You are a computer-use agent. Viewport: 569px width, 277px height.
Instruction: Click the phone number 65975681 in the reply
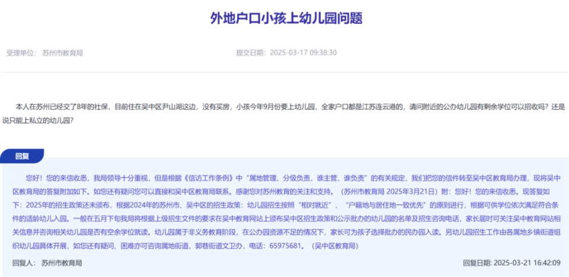[285, 246]
